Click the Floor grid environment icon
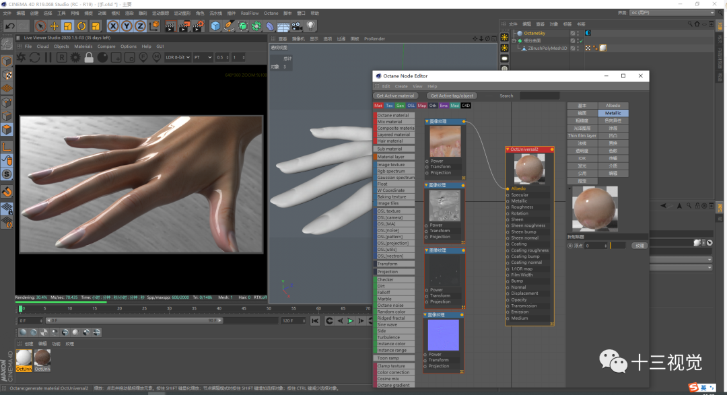 (x=283, y=26)
